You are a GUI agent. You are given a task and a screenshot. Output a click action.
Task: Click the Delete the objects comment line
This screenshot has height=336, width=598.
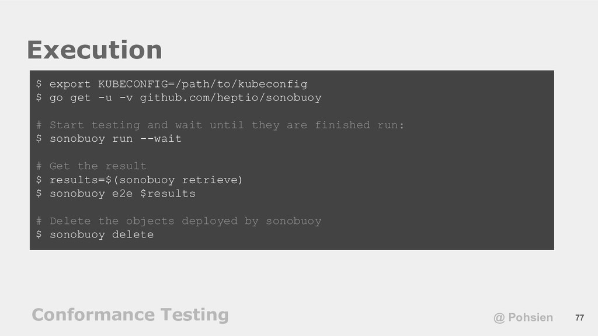point(179,221)
